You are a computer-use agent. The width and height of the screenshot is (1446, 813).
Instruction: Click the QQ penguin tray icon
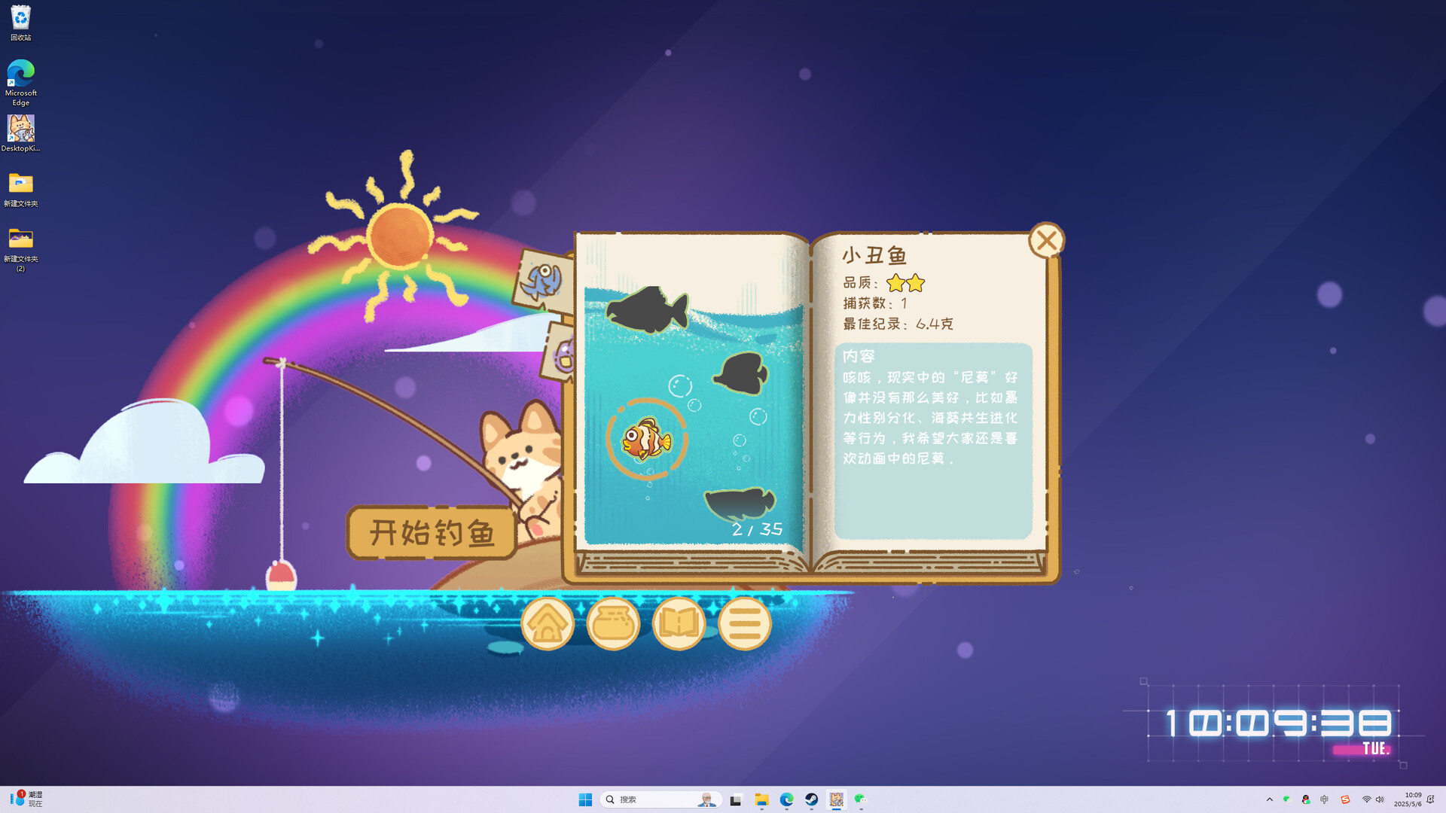tap(1306, 799)
